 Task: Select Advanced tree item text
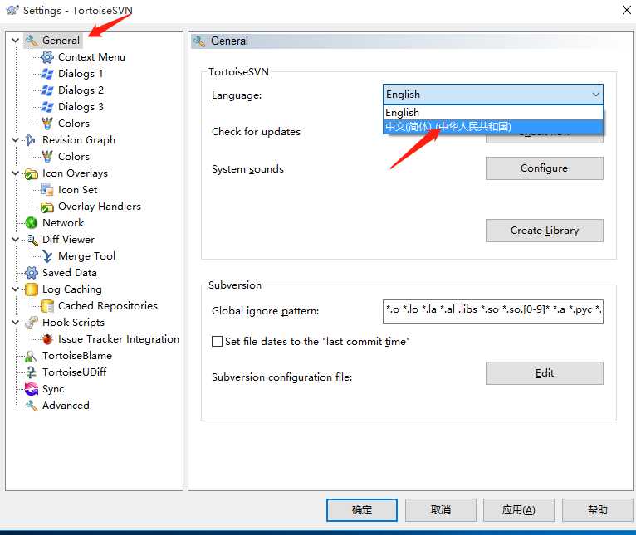tap(66, 406)
